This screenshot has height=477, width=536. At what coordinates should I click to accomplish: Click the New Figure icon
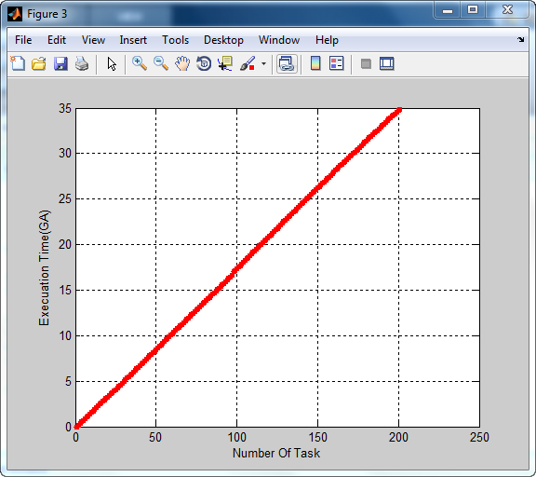[18, 63]
